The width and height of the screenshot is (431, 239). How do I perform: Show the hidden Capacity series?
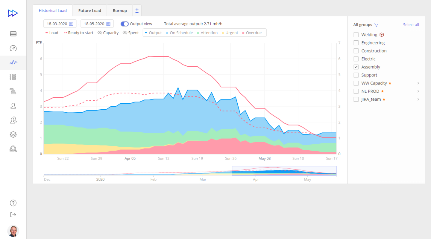click(x=108, y=33)
